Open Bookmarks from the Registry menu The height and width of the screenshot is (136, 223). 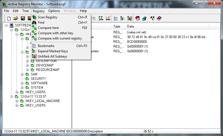61,46
